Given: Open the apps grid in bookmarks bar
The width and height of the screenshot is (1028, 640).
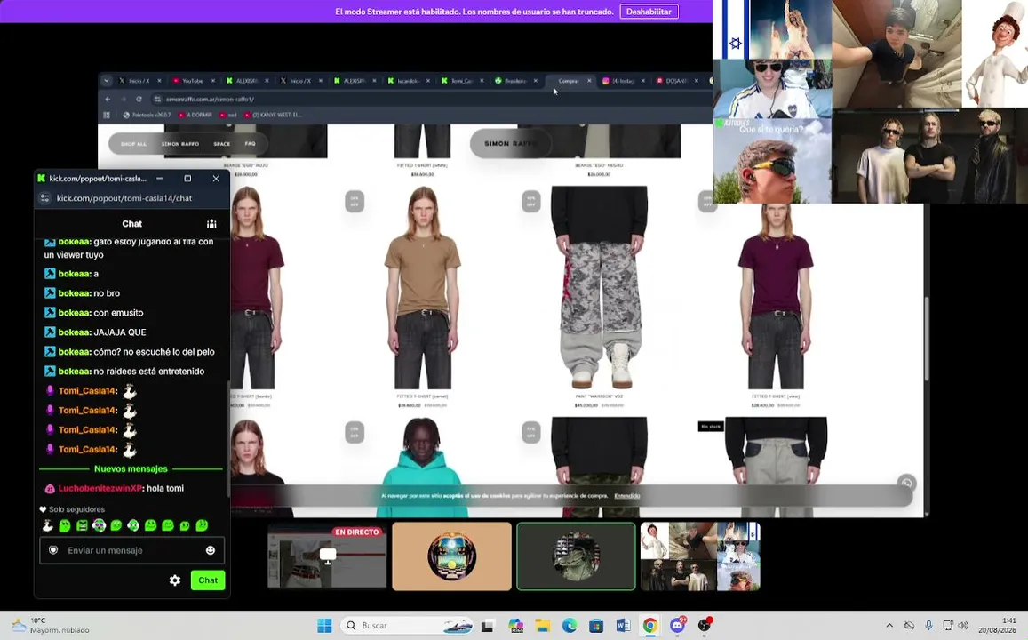Looking at the screenshot, I should click(x=107, y=115).
